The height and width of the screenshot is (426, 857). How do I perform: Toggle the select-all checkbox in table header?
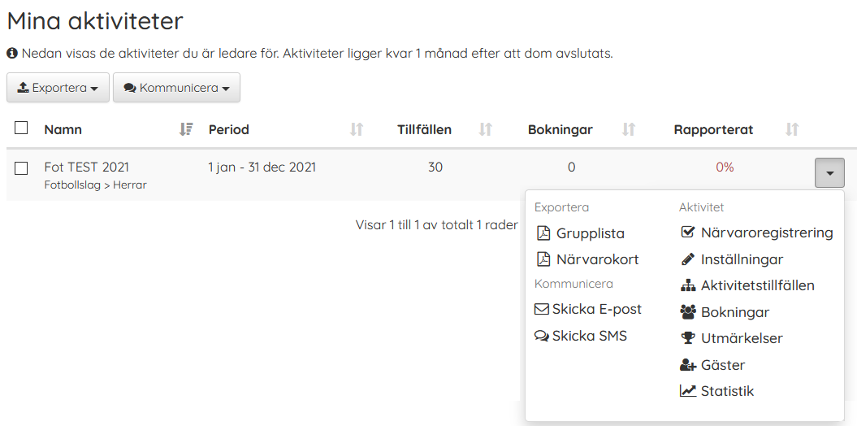(x=21, y=128)
